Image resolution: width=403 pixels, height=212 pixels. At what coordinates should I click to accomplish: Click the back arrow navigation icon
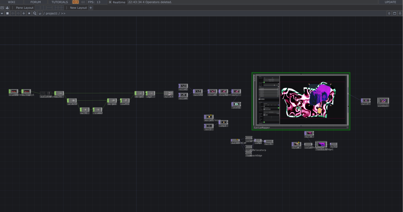13,13
